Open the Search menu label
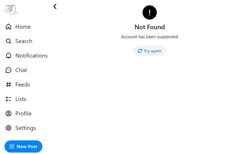230x154 pixels. 24,41
